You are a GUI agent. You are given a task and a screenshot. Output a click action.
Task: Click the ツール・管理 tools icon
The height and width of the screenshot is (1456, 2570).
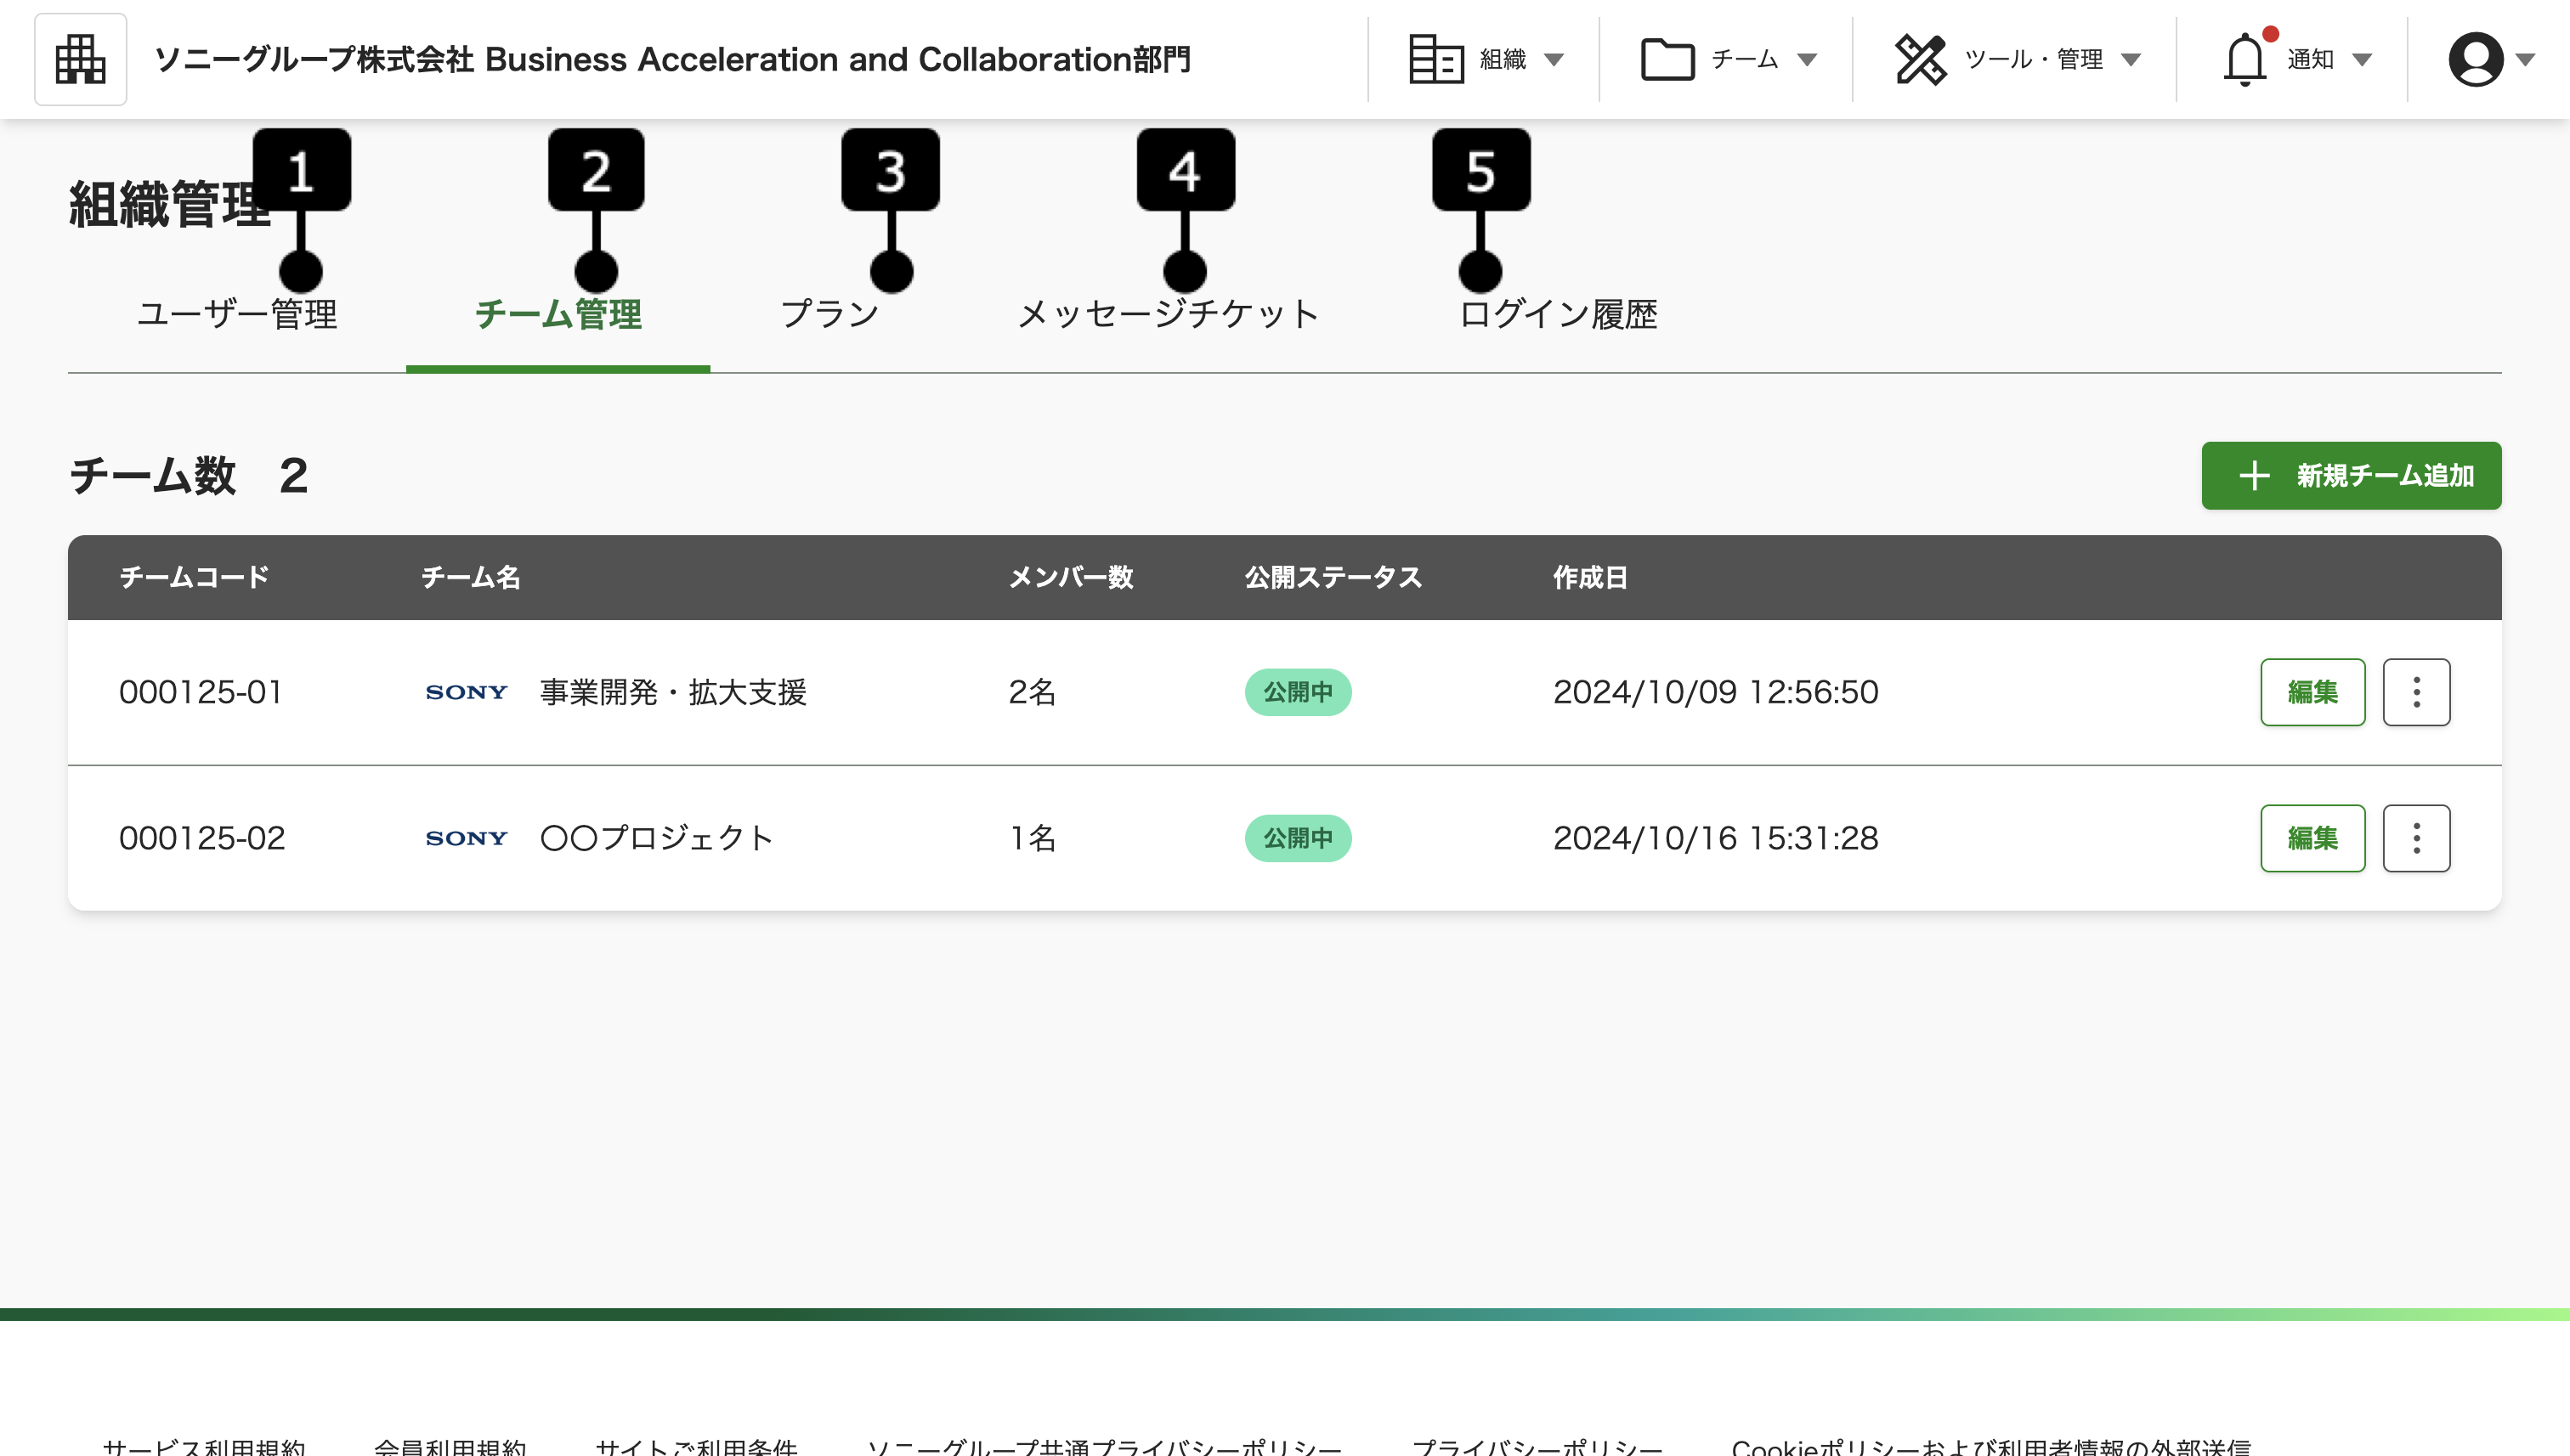click(x=1921, y=60)
